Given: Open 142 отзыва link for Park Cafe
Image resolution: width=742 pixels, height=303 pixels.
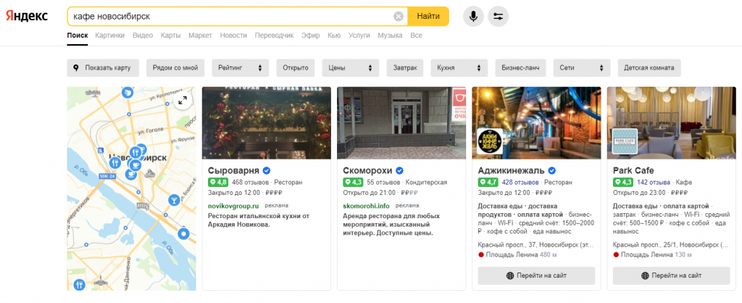Looking at the screenshot, I should pyautogui.click(x=654, y=182).
